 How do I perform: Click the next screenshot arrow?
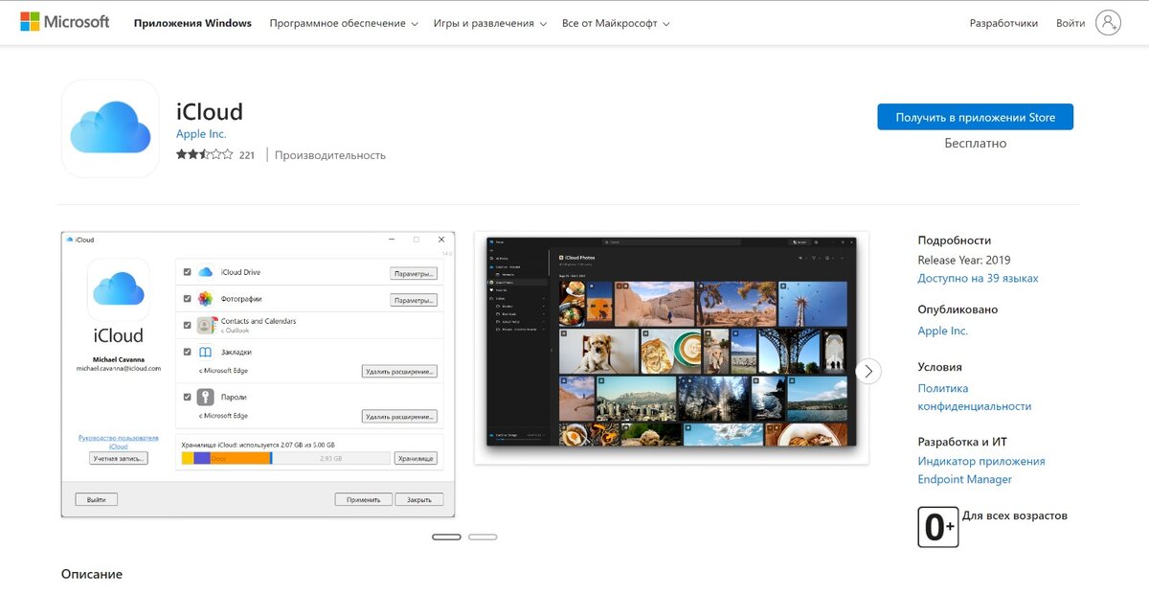(x=867, y=371)
